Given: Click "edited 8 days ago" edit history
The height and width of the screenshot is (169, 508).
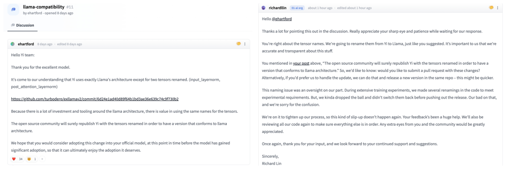Looking at the screenshot, I should (x=69, y=44).
